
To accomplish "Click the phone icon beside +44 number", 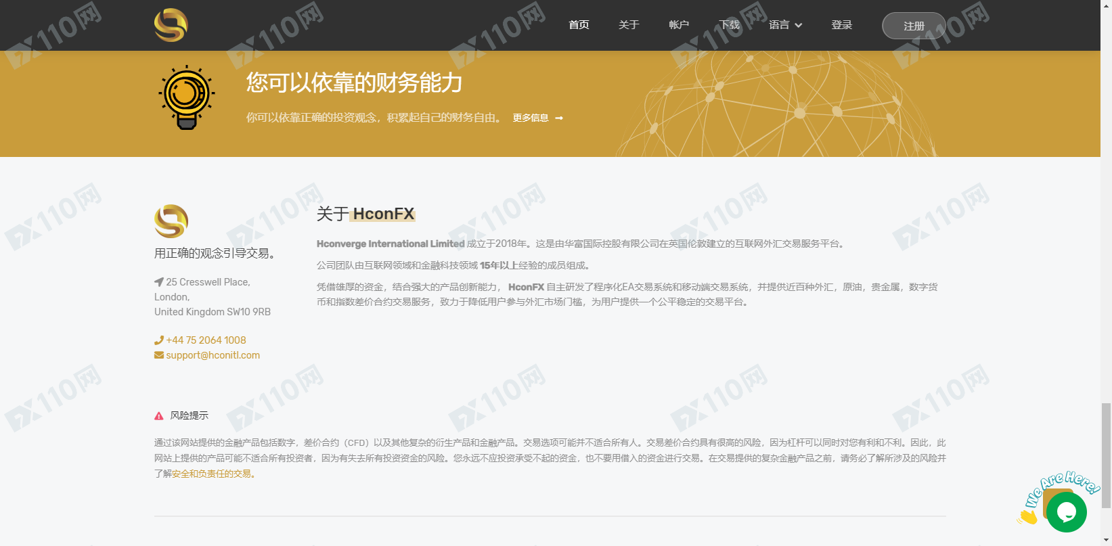I will click(159, 340).
